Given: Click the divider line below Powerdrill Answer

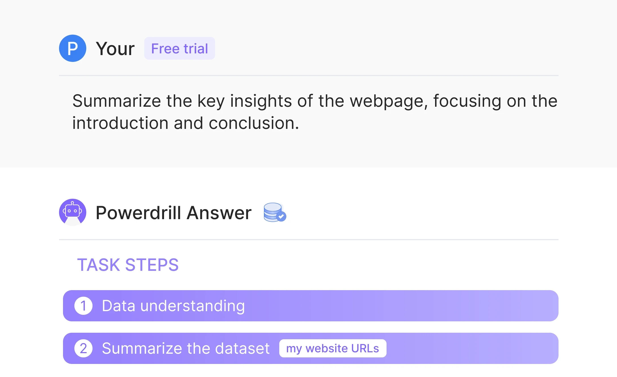Looking at the screenshot, I should tap(308, 240).
